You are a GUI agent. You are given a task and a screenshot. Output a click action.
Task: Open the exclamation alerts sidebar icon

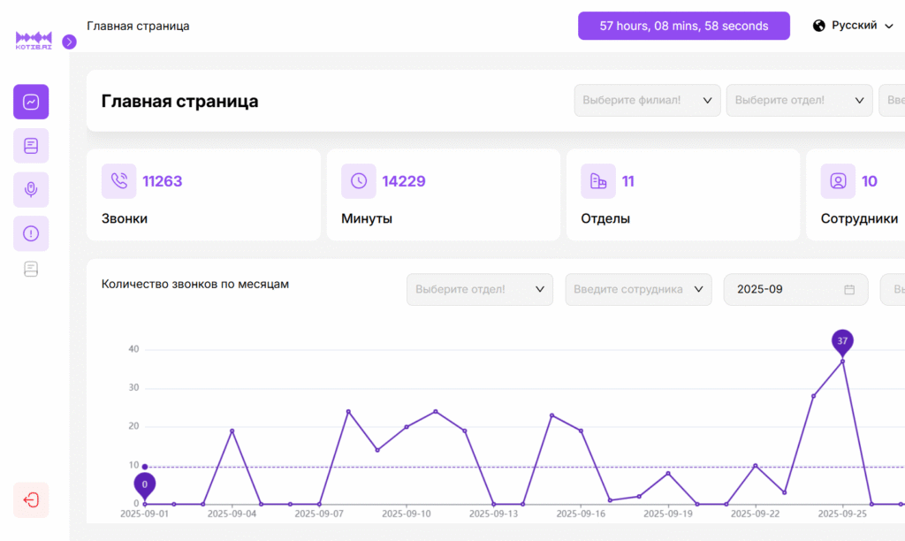click(31, 233)
